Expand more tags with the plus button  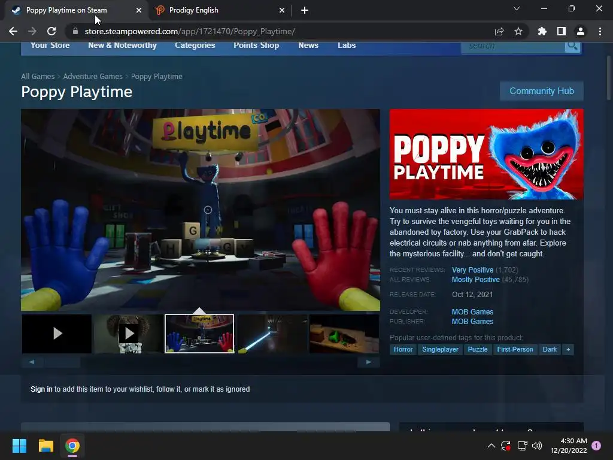[x=568, y=349]
